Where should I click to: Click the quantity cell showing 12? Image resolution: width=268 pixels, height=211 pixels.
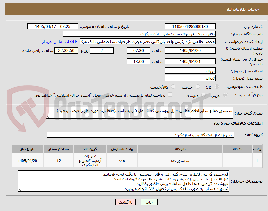click(x=59, y=161)
